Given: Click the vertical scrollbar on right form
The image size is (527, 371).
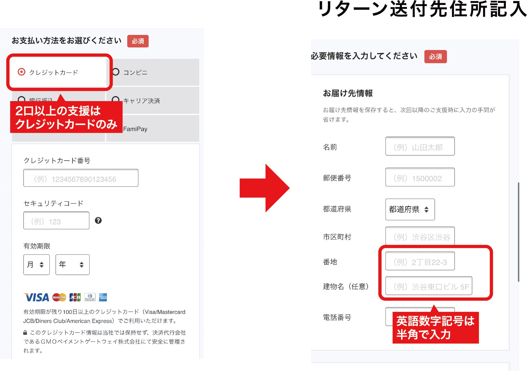Looking at the screenshot, I should (518, 232).
